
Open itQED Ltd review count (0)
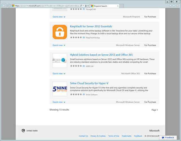pyautogui.click(x=84, y=66)
